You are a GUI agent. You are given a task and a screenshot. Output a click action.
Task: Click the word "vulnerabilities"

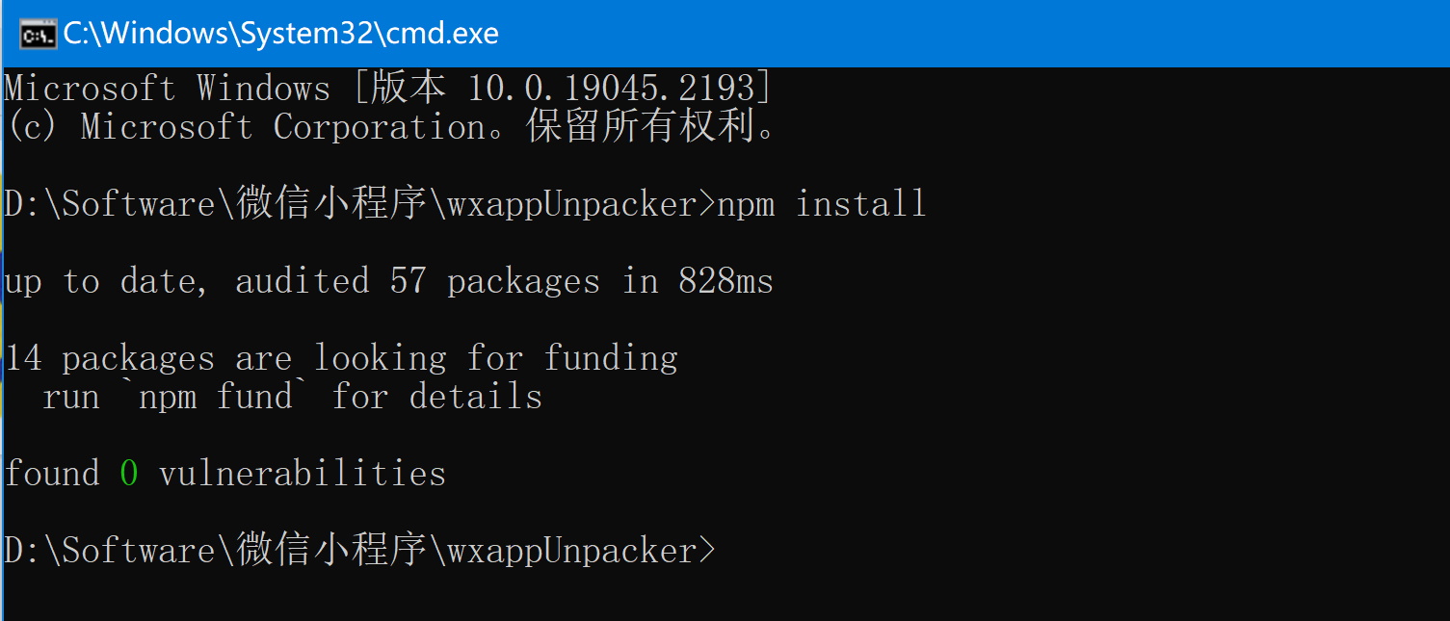[x=302, y=474]
